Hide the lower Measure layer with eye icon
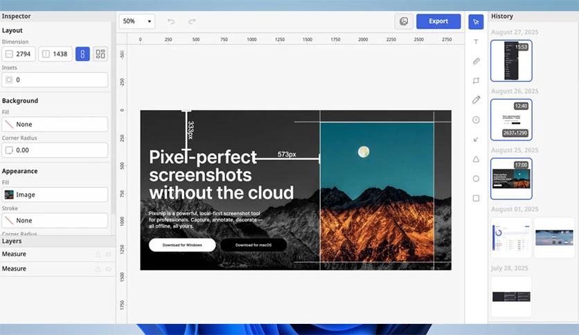Image resolution: width=579 pixels, height=335 pixels. click(x=108, y=269)
